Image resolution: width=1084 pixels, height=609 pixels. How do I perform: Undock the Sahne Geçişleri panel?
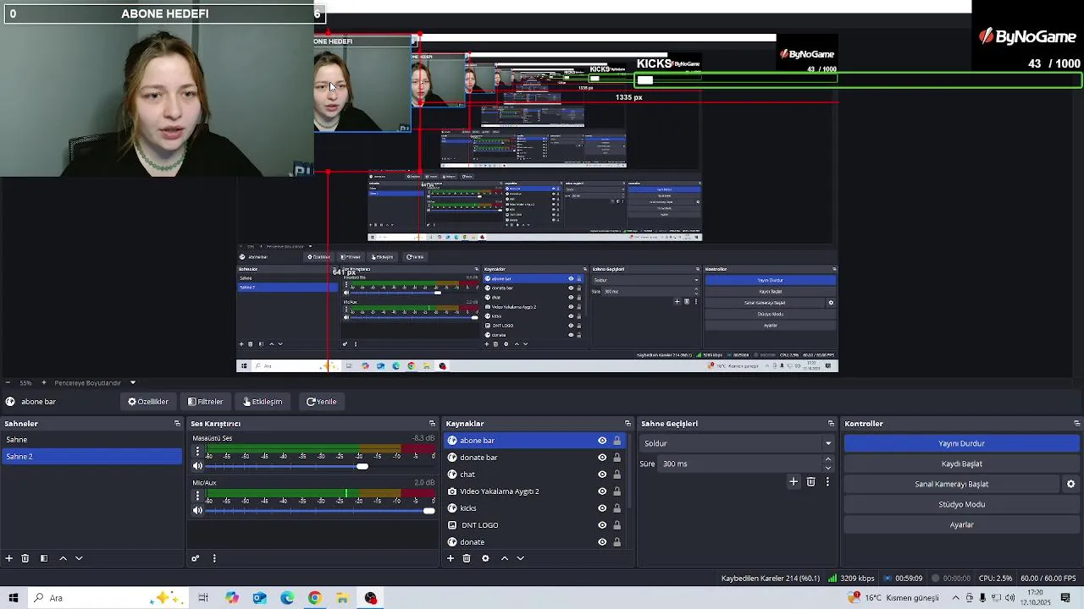pos(831,424)
